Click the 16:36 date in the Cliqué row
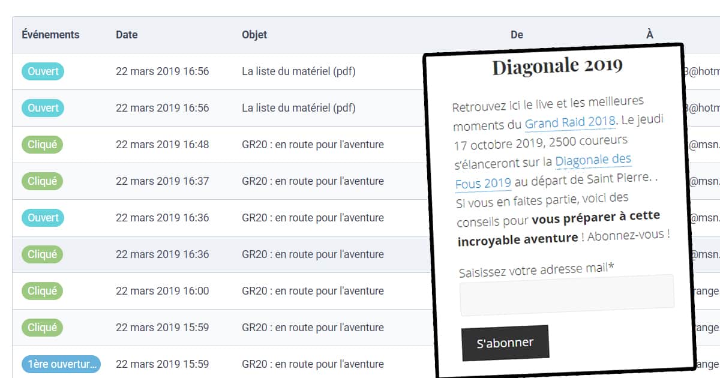The width and height of the screenshot is (720, 378). [x=162, y=254]
